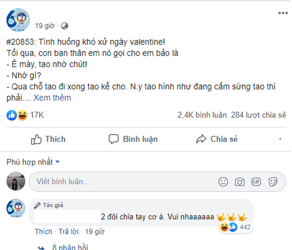
Task: Open the sticker picker icon
Action: (x=272, y=181)
